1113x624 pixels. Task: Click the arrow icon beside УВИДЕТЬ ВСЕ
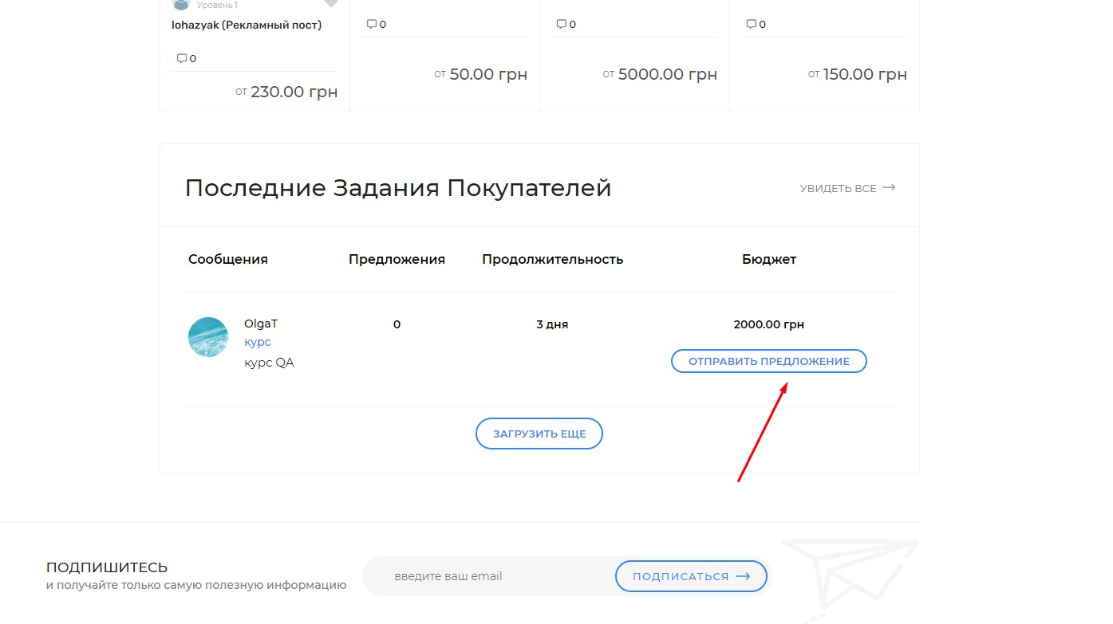(x=889, y=188)
